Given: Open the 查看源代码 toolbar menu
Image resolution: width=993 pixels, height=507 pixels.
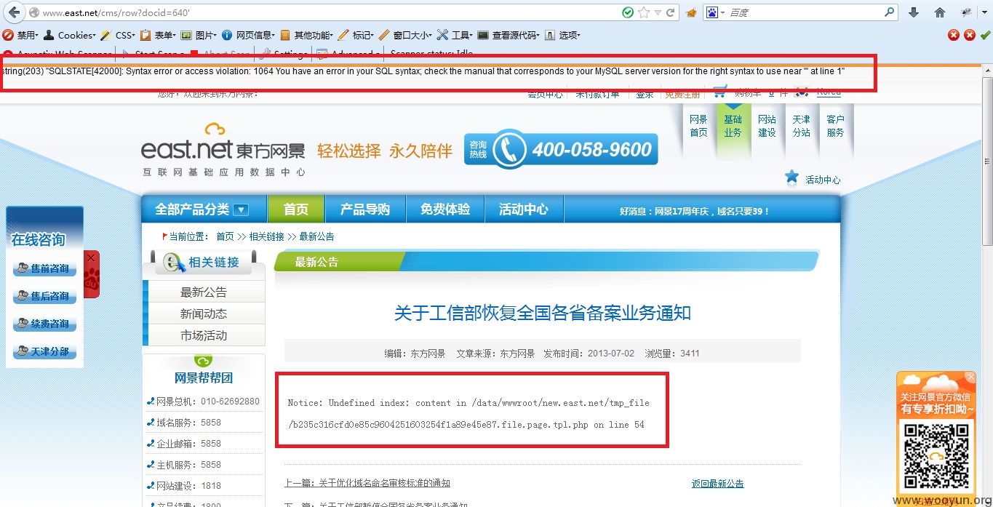Looking at the screenshot, I should pos(509,35).
